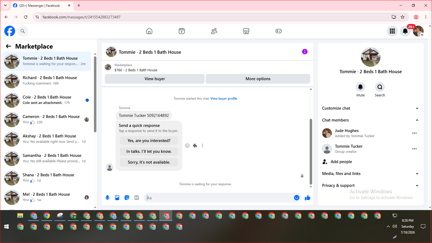The image size is (432, 243).
Task: Open the Friends icon in top navigation
Action: 214,31
